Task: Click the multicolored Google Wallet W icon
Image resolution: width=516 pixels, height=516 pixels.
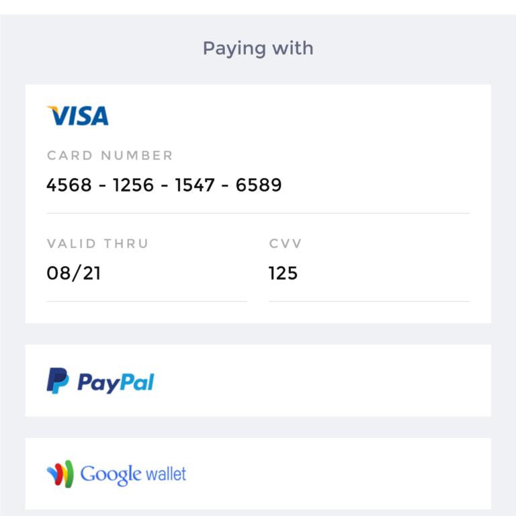Action: click(59, 474)
